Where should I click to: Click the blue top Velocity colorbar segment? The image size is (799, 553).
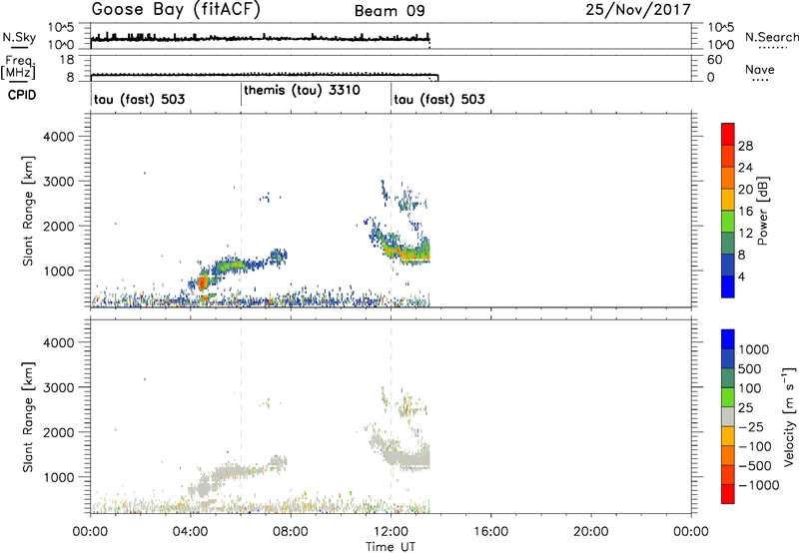click(728, 339)
